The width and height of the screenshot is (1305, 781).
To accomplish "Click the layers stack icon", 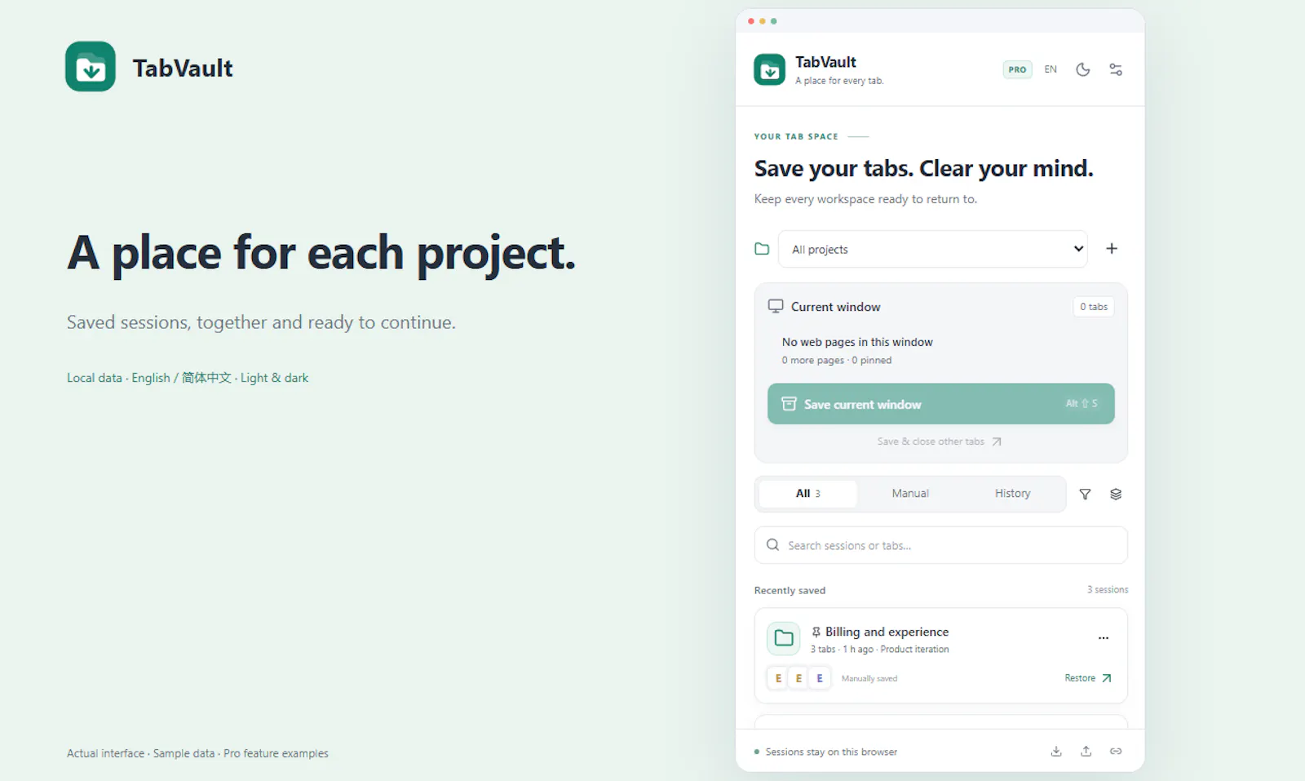I will point(1116,494).
